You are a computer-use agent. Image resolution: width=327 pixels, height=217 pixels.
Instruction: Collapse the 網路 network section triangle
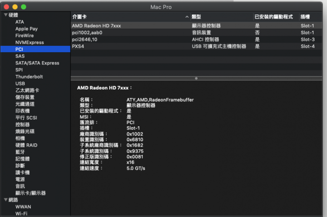pyautogui.click(x=5, y=200)
